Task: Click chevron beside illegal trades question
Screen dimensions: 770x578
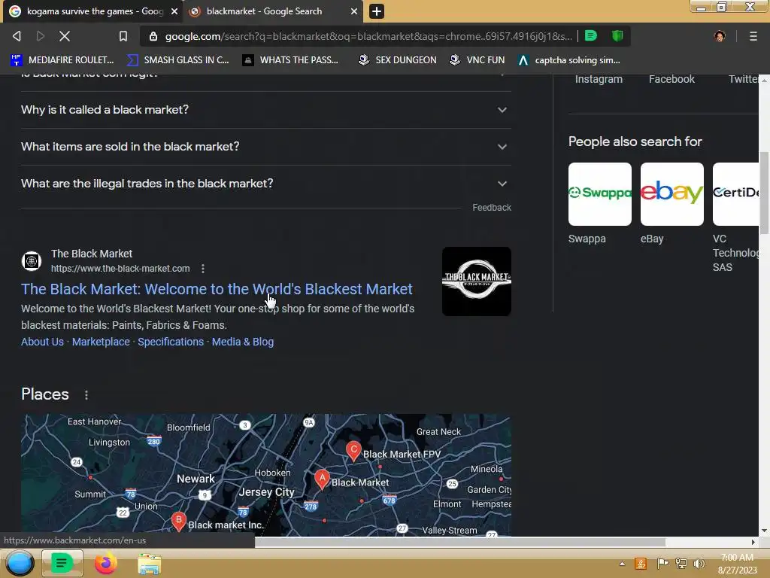Action: pos(502,184)
